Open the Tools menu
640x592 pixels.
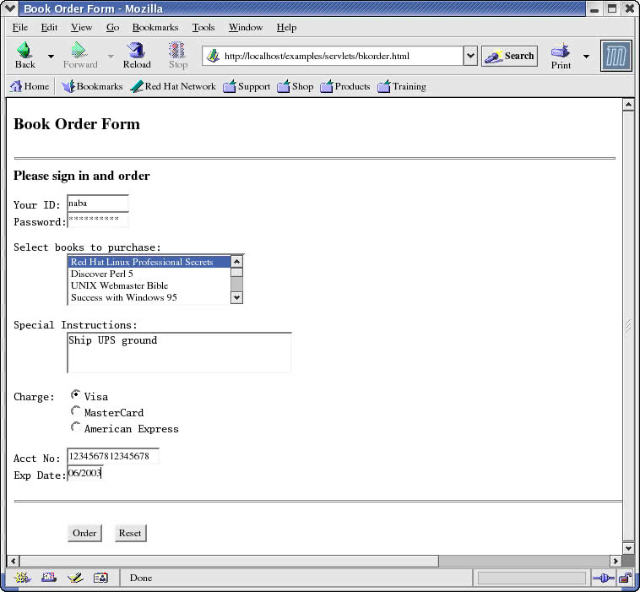click(203, 27)
